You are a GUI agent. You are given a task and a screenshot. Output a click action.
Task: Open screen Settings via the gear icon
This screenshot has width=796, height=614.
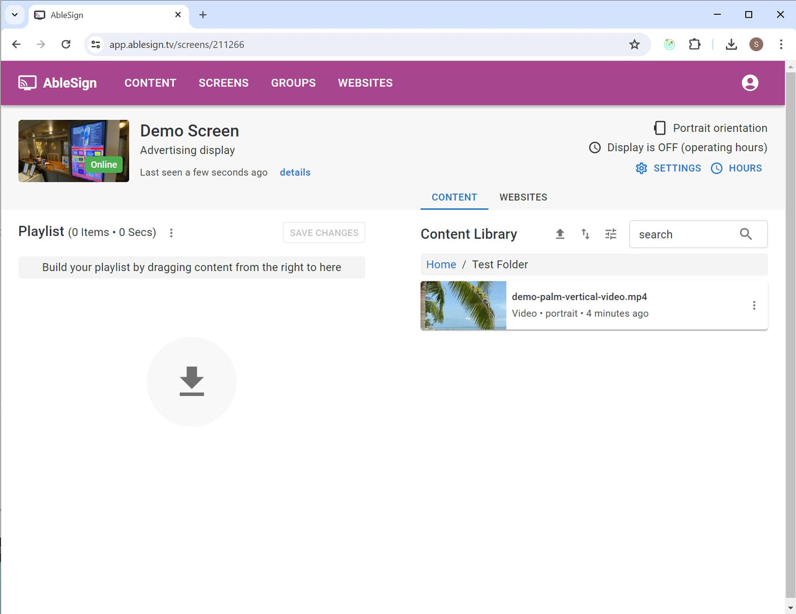tap(642, 168)
